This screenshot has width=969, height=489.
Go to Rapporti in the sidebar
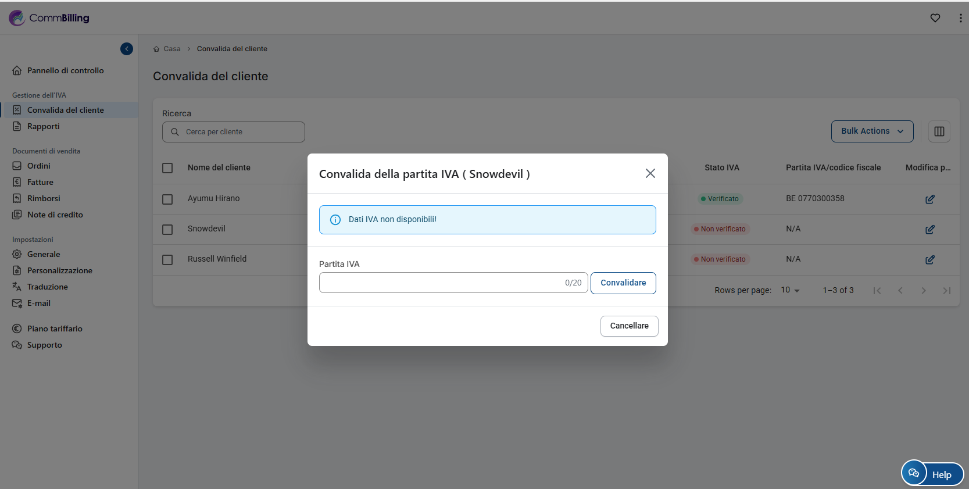[x=43, y=126]
